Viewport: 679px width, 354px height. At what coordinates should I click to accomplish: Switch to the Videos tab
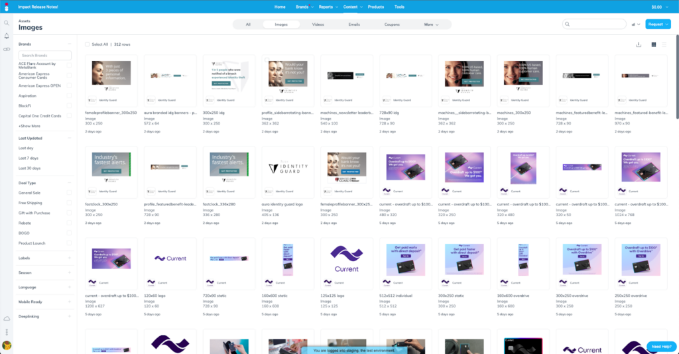[318, 25]
